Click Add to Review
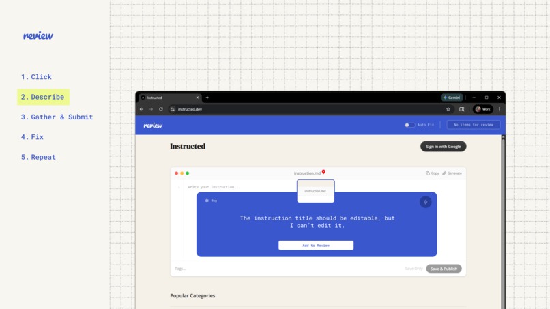 [x=316, y=246]
